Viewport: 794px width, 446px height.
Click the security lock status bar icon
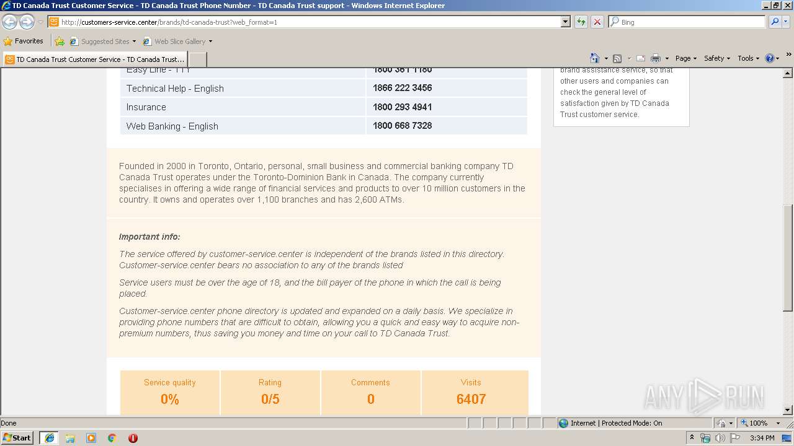[721, 423]
